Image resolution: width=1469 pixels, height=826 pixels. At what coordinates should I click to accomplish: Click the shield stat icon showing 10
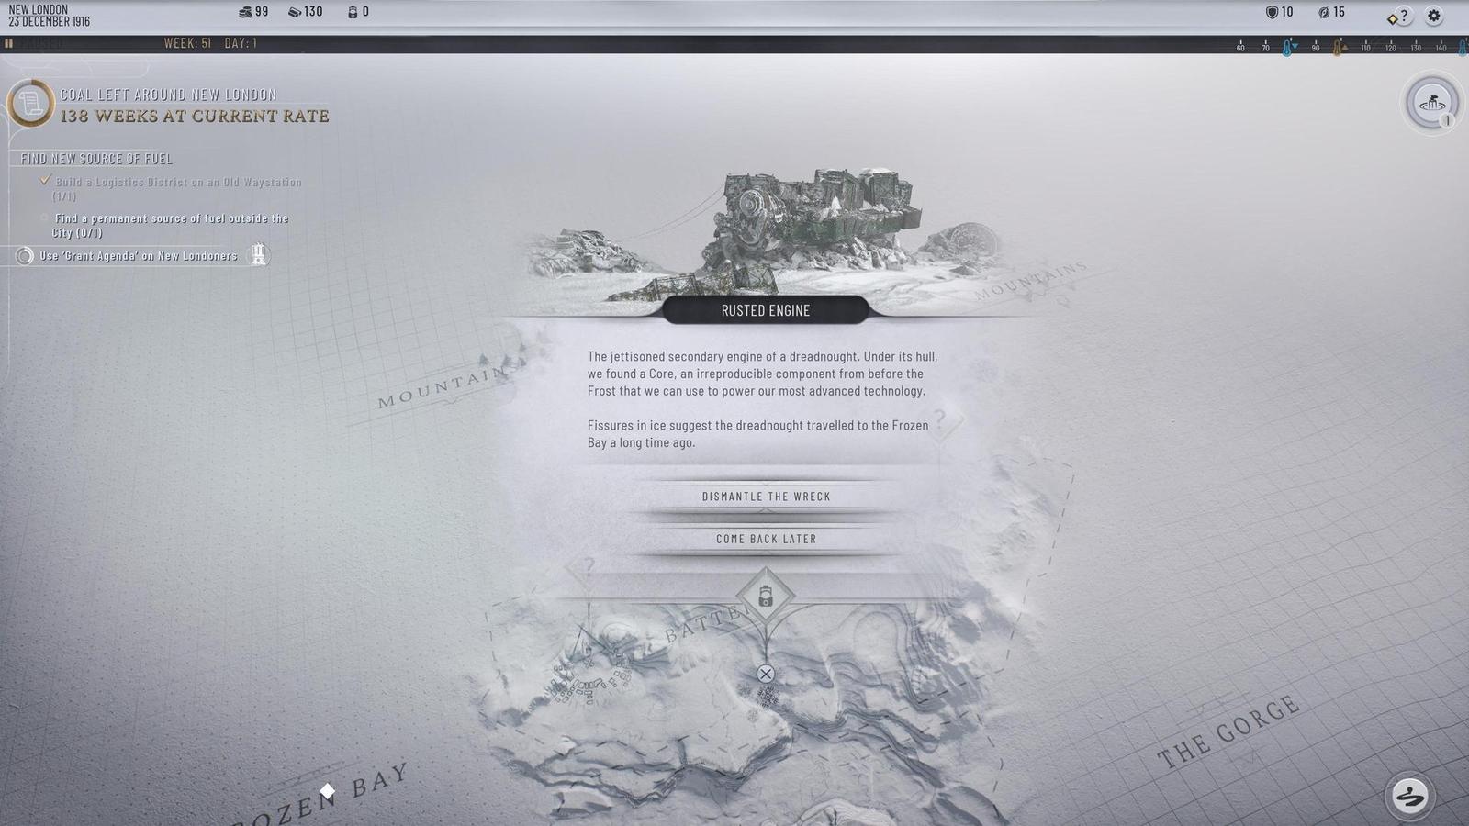(1272, 12)
